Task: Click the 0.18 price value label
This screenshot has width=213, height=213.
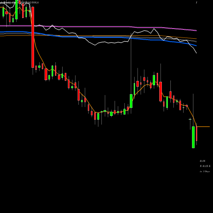Action: pyautogui.click(x=202, y=161)
